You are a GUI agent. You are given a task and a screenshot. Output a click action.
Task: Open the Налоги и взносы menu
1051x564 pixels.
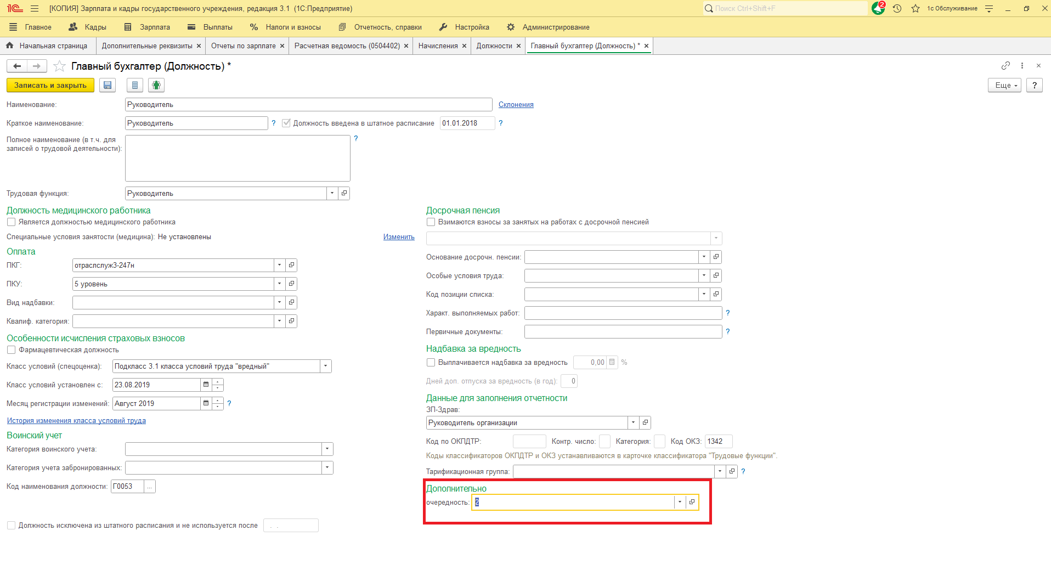click(285, 27)
